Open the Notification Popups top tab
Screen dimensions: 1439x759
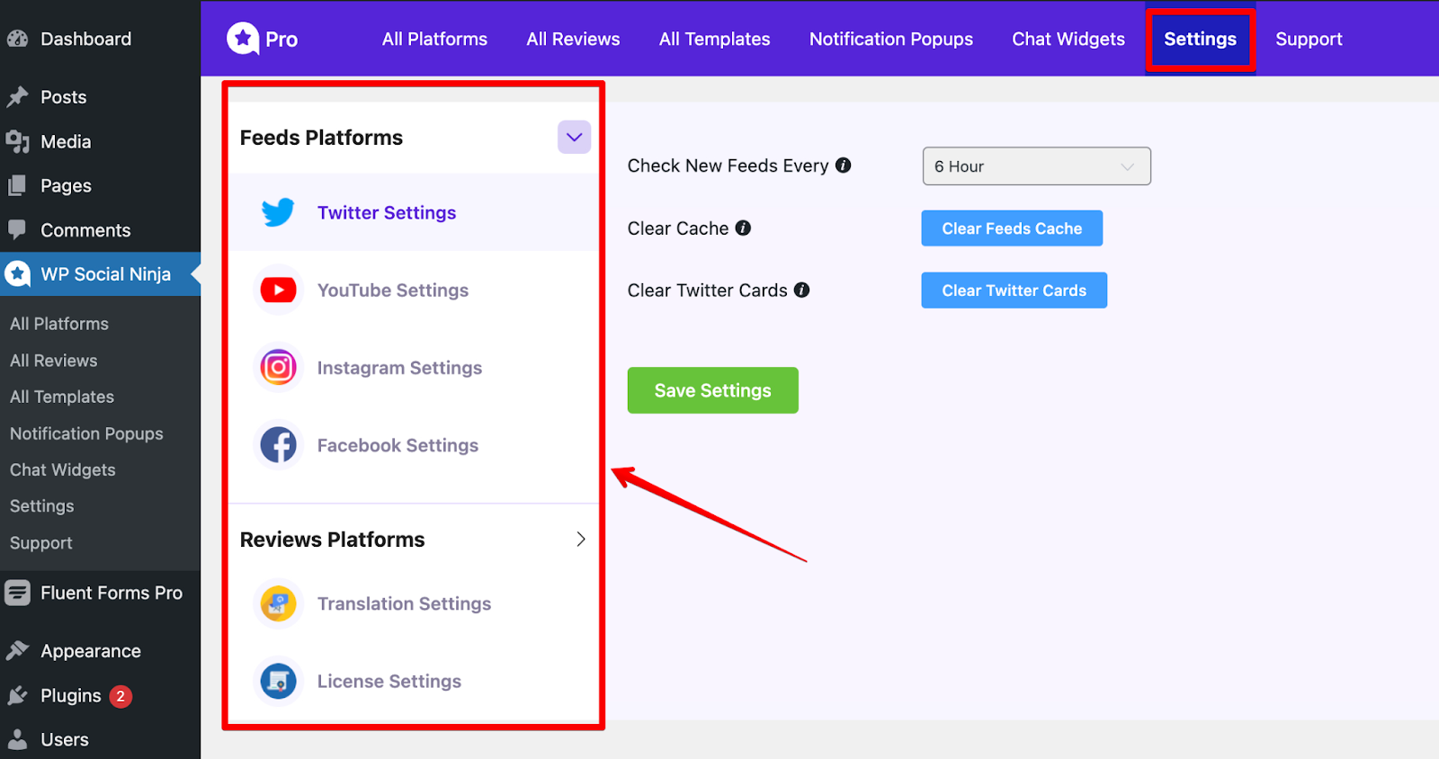pyautogui.click(x=890, y=39)
